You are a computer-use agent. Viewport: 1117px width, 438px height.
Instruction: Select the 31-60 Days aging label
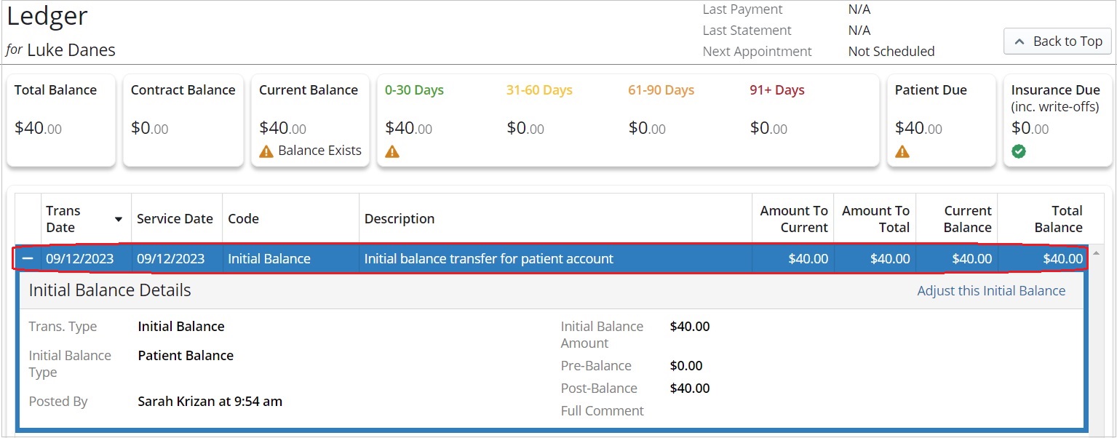tap(539, 90)
